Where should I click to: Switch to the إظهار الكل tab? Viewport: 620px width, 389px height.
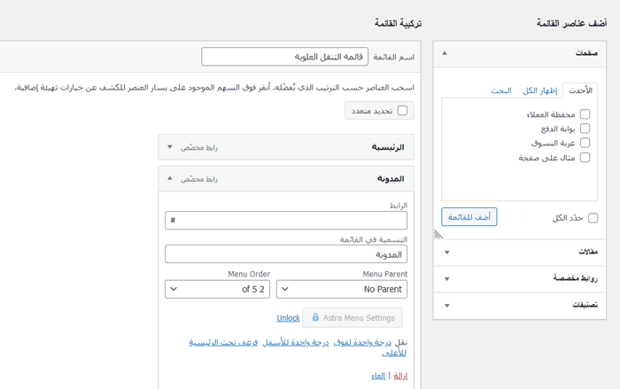pos(540,90)
